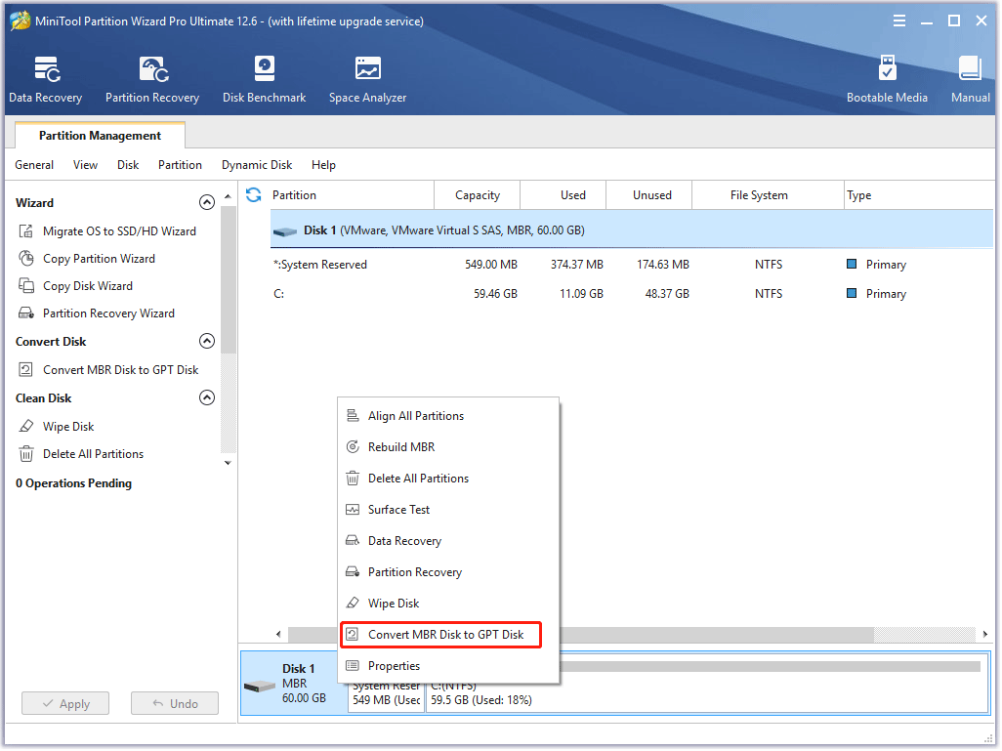Click the Migrate OS to SSD/HD Wizard icon
Screen dimensions: 1002x751
(x=26, y=231)
